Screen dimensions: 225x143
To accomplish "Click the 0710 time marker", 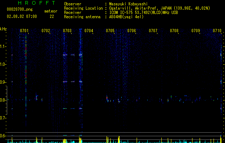I will [217, 31].
